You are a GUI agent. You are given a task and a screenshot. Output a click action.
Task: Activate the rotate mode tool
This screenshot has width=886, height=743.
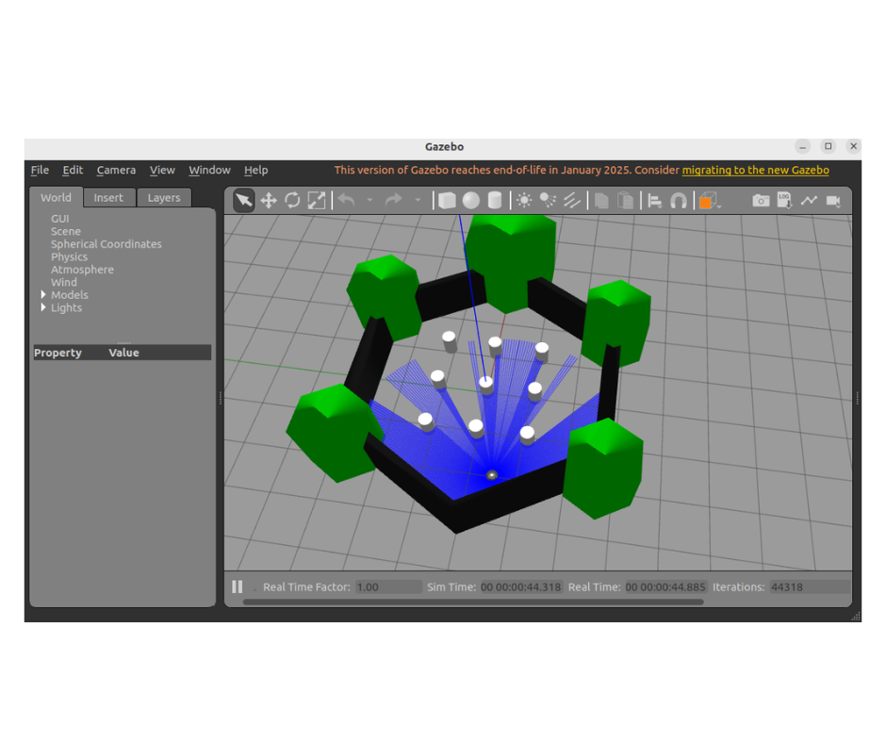coord(292,200)
